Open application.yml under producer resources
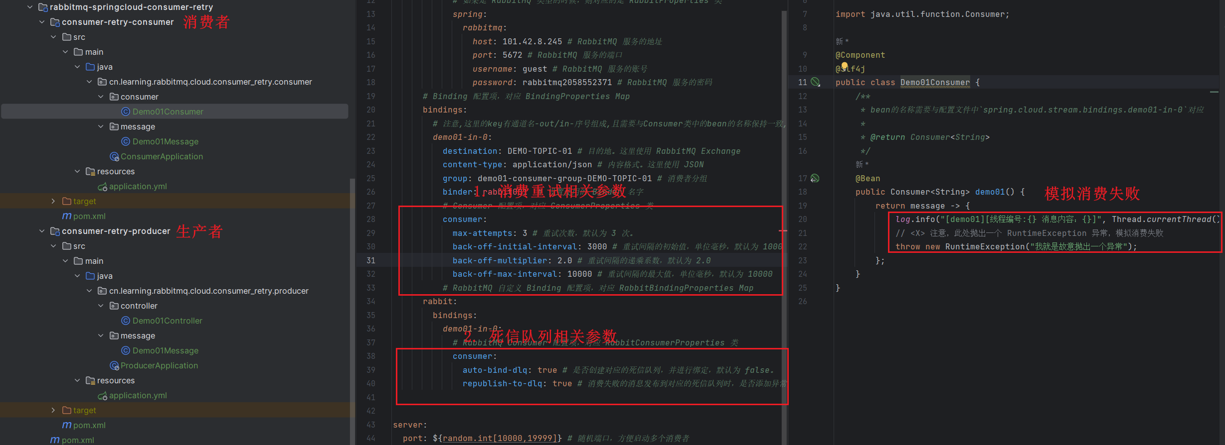The height and width of the screenshot is (445, 1225). click(x=138, y=395)
